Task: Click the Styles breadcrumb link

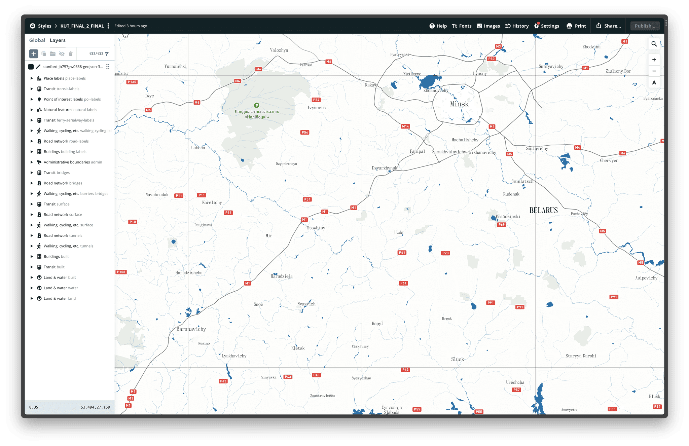Action: [x=44, y=26]
